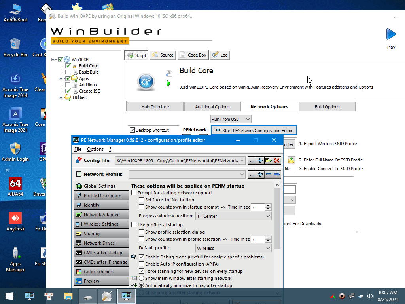Select Show main window after starting network
The width and height of the screenshot is (405, 304).
[x=141, y=278]
